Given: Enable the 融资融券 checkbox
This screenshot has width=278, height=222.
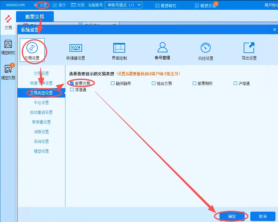Looking at the screenshot, I should point(113,83).
